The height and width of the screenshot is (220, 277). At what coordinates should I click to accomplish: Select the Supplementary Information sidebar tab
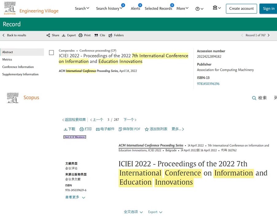click(x=20, y=74)
